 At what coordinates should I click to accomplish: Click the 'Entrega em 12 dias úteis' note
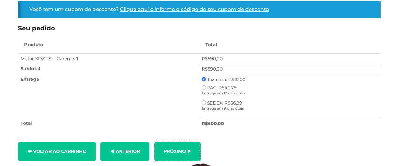pyautogui.click(x=223, y=93)
